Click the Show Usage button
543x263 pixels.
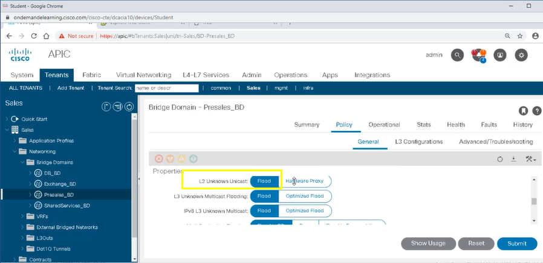[428, 243]
